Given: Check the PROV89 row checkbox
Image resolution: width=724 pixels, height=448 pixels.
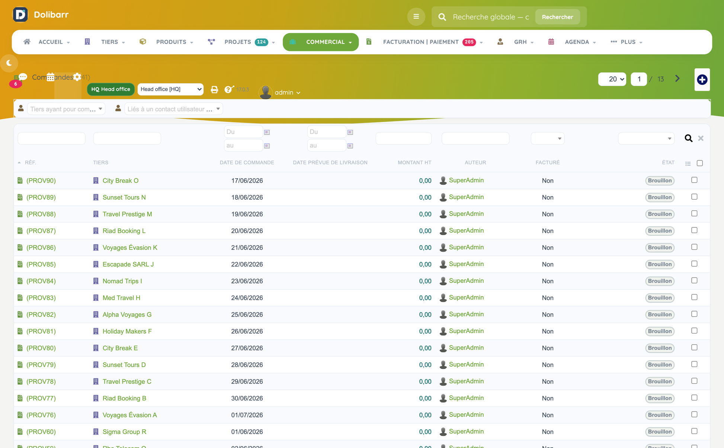Looking at the screenshot, I should point(694,197).
